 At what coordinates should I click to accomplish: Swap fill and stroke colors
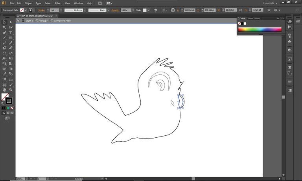11,94
